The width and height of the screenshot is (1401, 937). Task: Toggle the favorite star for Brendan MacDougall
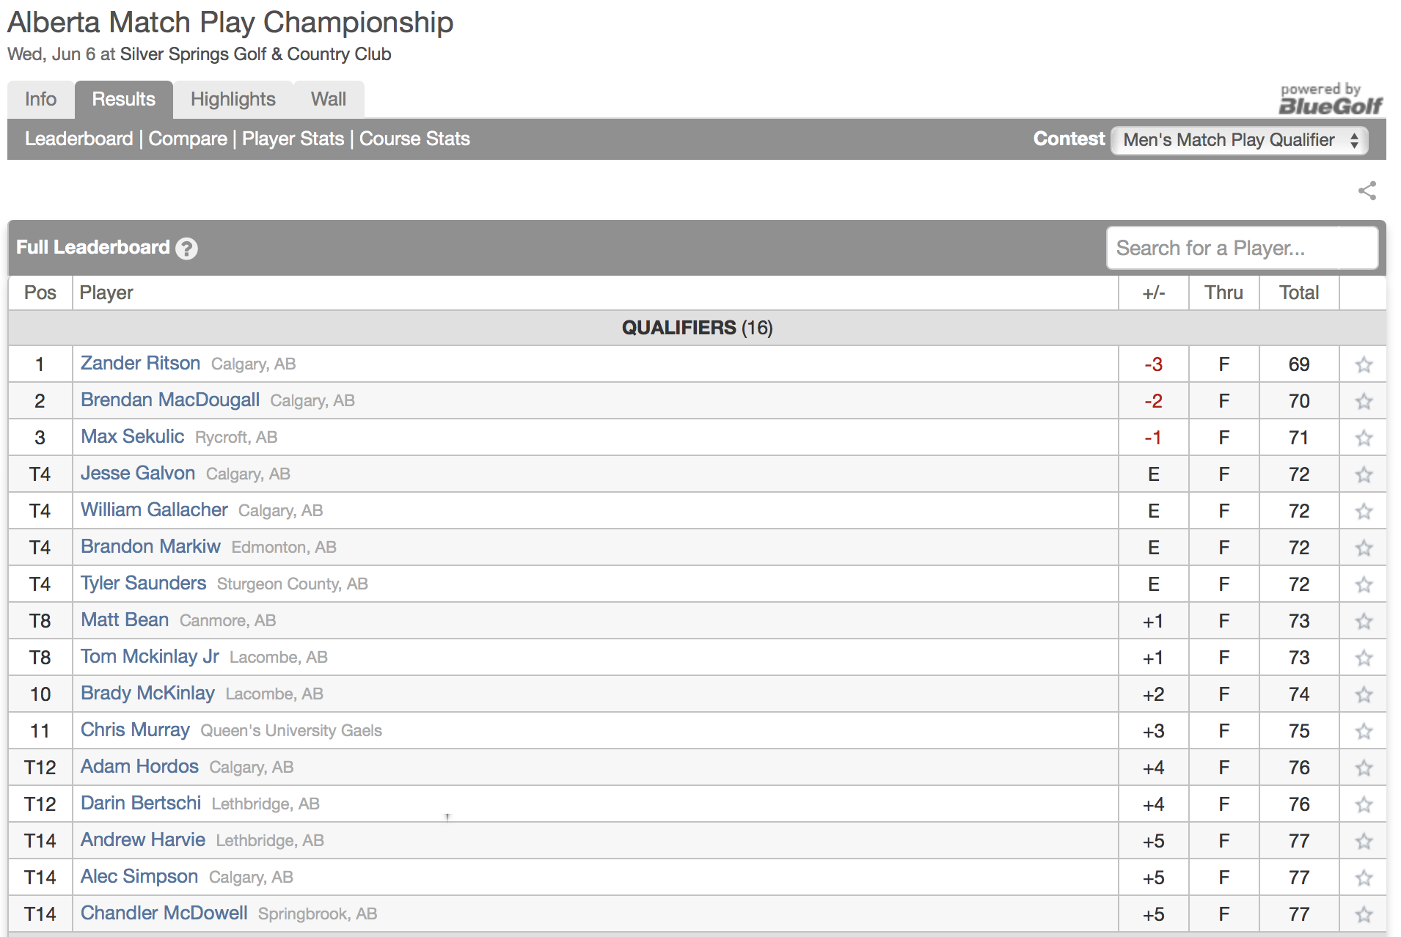(x=1364, y=401)
